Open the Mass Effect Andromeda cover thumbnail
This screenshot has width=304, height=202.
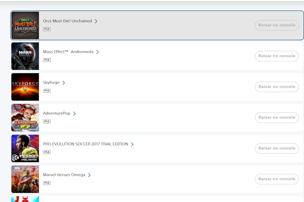[25, 56]
